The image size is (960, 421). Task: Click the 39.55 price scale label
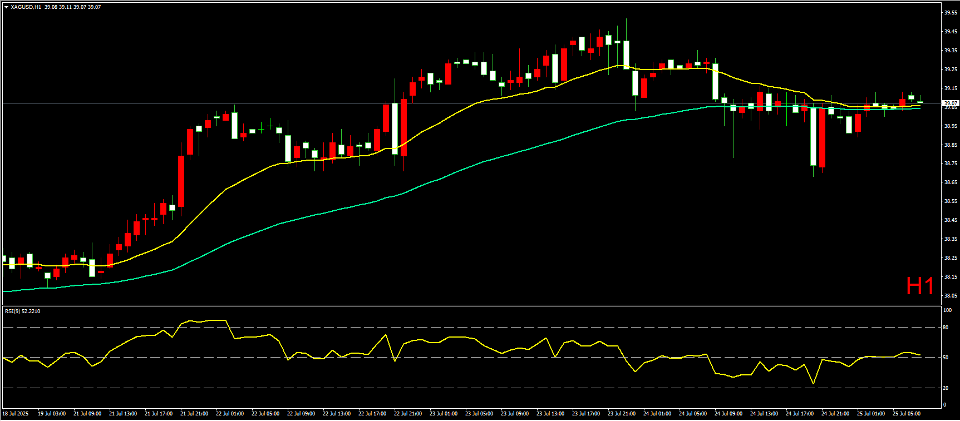click(x=950, y=13)
